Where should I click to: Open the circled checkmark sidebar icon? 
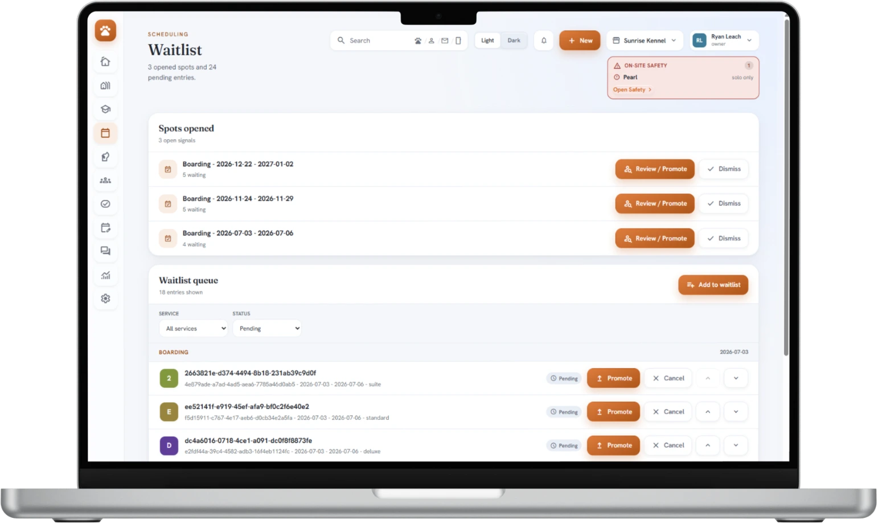pos(105,204)
